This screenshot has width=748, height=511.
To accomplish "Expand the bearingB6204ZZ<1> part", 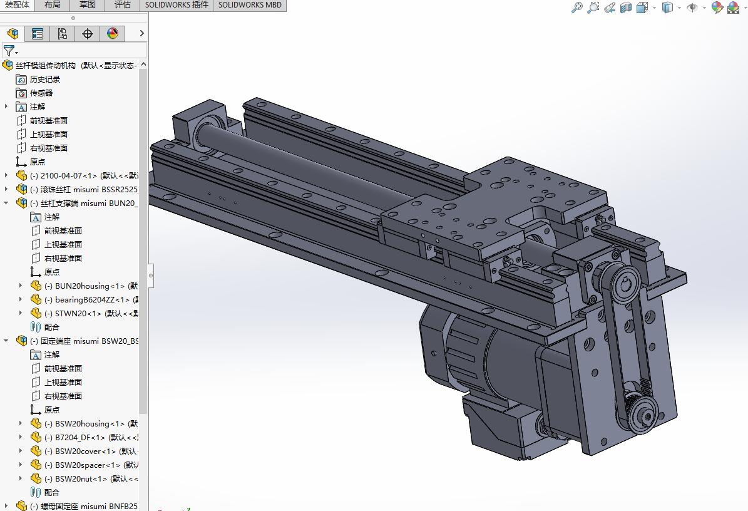I will 21,299.
